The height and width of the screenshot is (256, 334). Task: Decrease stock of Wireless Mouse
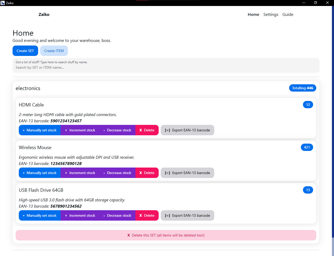(x=117, y=173)
